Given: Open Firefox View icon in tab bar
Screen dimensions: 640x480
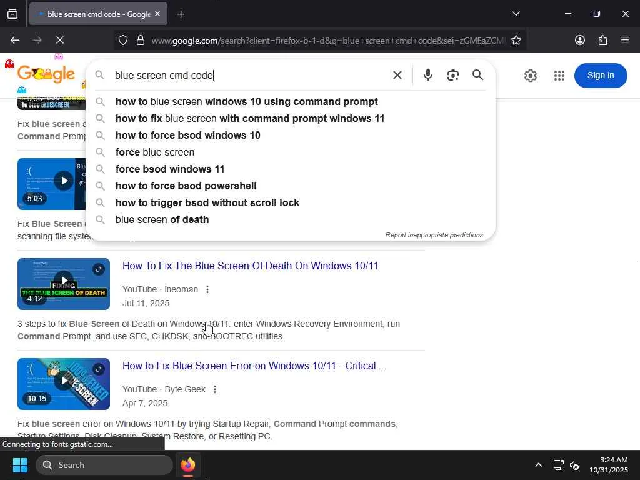Looking at the screenshot, I should (12, 14).
